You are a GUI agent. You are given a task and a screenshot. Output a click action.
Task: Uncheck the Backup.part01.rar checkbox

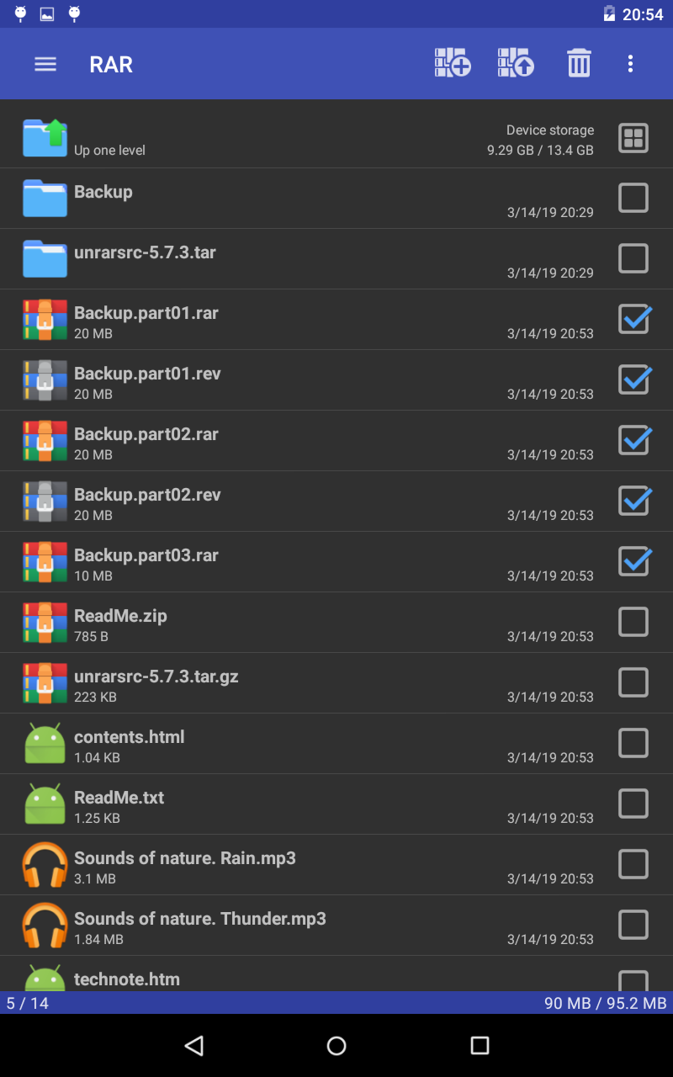coord(633,320)
